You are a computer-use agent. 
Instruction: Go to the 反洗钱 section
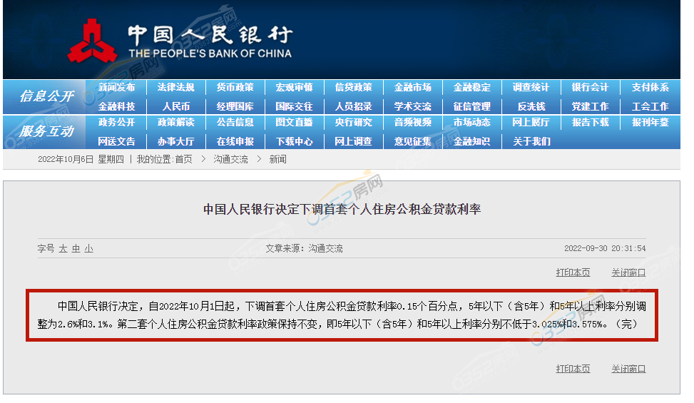(531, 106)
